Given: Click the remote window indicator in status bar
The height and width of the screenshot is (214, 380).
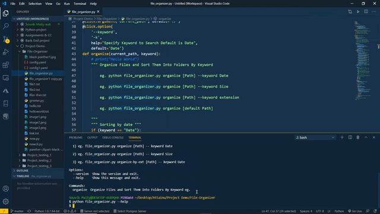Looking at the screenshot, I should [x=4, y=211].
